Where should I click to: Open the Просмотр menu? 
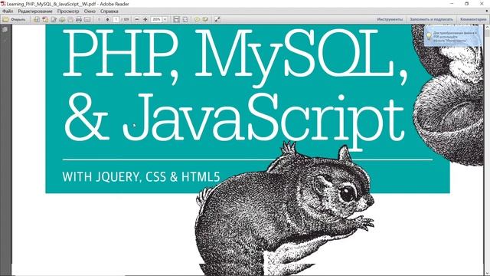[x=68, y=11]
